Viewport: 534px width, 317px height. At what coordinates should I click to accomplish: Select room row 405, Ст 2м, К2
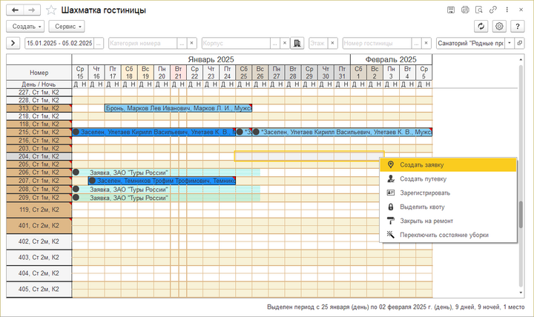(39, 290)
